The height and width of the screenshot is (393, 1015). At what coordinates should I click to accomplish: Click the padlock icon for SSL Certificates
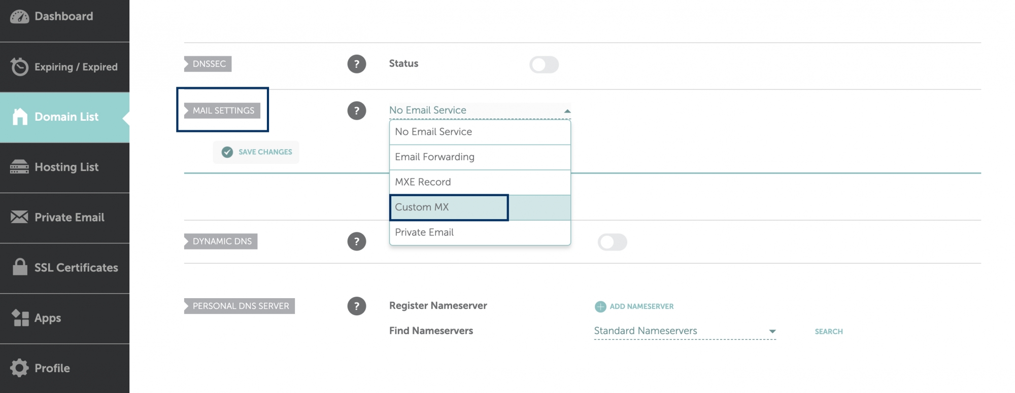19,267
